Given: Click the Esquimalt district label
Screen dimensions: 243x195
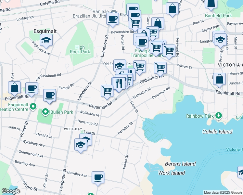Looking at the screenshot, I should (45, 31).
